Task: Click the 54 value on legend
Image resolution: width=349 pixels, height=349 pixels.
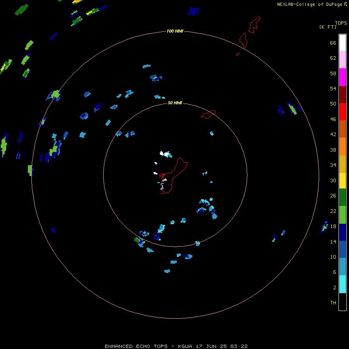Action: [333, 88]
